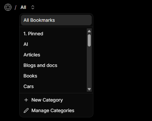The height and width of the screenshot is (121, 152).
Task: Click the 'All' breadcrumb label
Action: pos(23,7)
